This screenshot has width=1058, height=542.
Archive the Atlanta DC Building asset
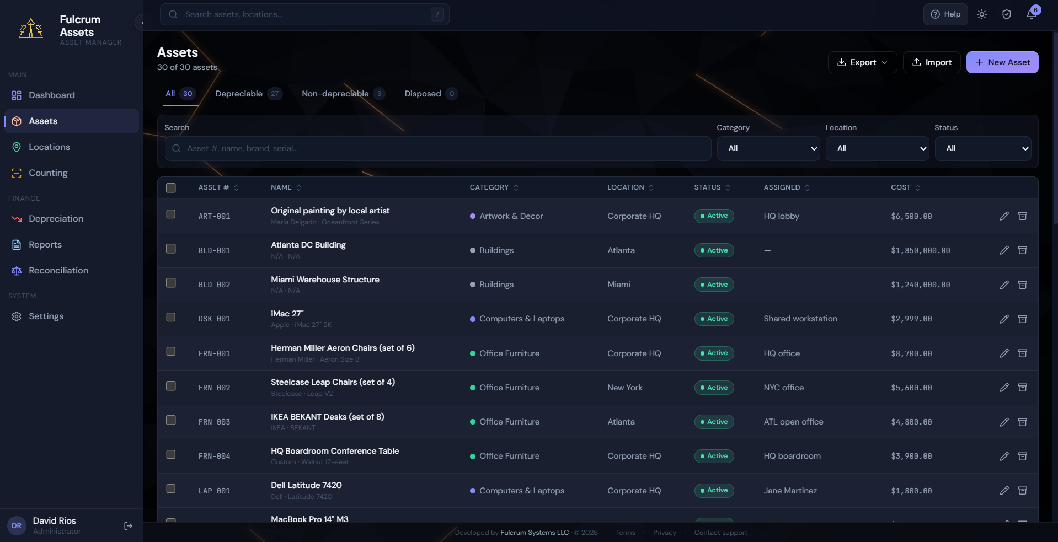[x=1022, y=250]
